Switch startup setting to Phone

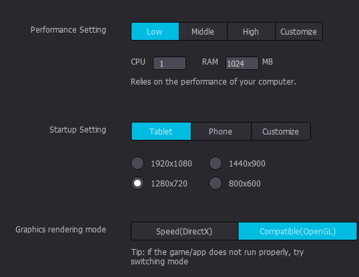(221, 131)
